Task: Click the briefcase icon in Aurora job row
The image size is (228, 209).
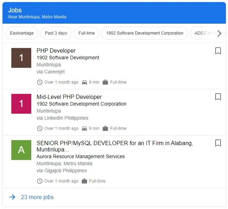Action: click(x=84, y=181)
